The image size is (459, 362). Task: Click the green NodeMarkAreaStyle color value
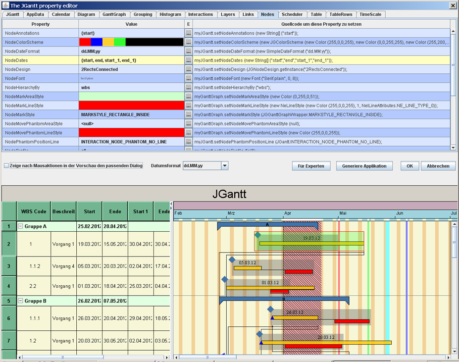(x=131, y=97)
